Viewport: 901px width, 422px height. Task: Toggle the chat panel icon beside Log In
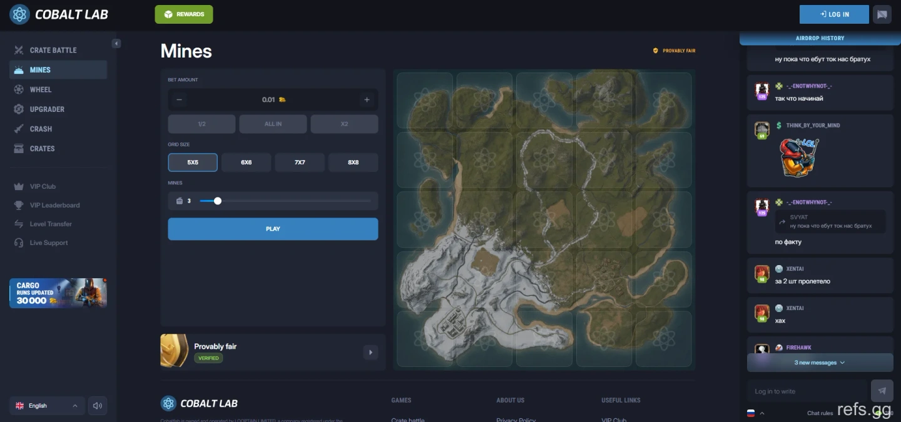(x=882, y=14)
